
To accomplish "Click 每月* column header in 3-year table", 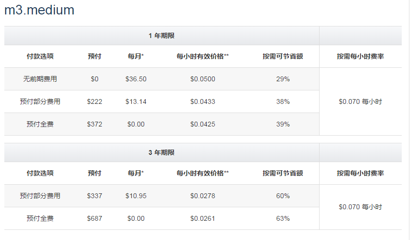I will (136, 173).
